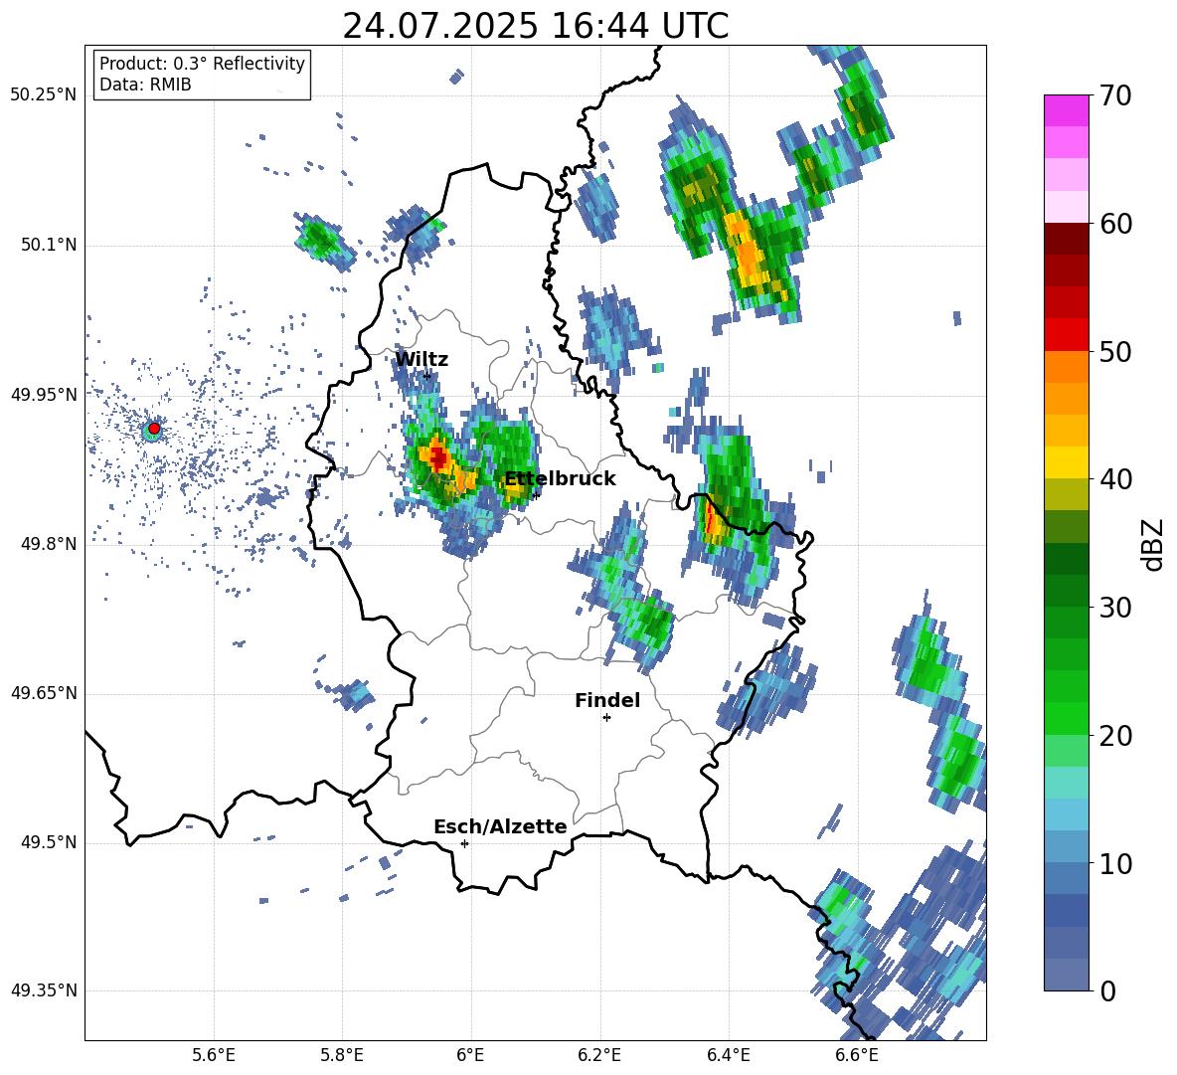Click the 5.6°E longitude label
Image resolution: width=1177 pixels, height=1075 pixels.
coord(214,1055)
